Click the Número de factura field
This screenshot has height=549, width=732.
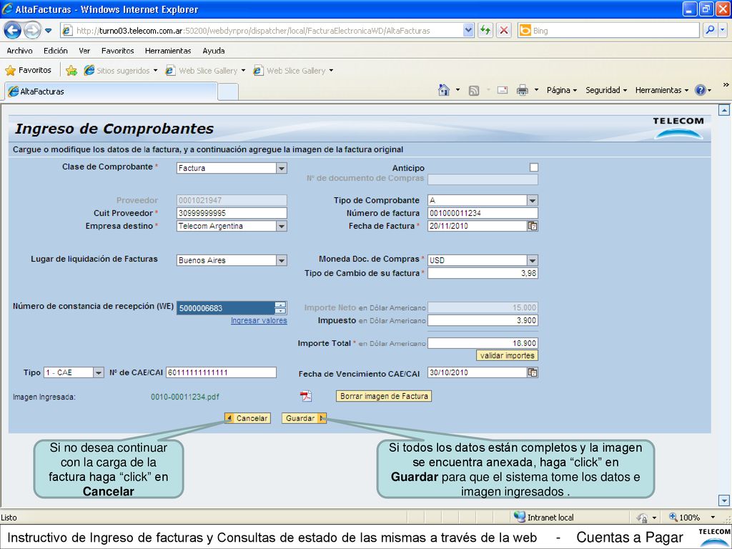(x=483, y=213)
